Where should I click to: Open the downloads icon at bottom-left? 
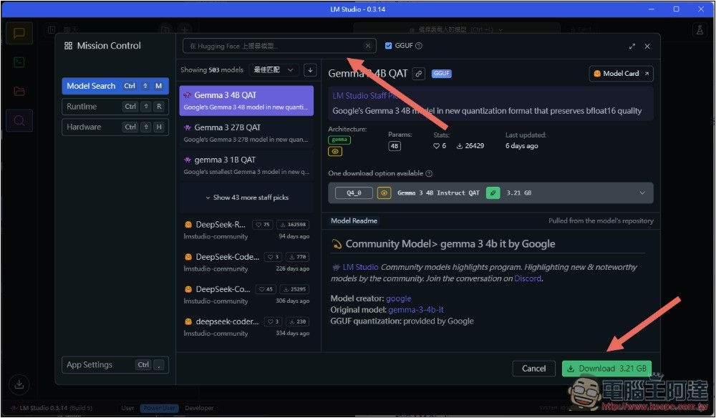click(19, 384)
